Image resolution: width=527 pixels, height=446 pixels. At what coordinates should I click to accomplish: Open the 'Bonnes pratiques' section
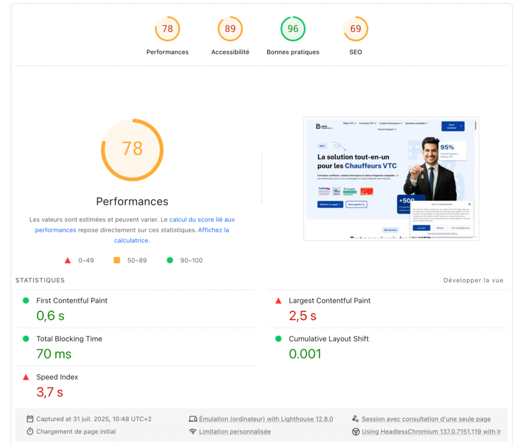[x=293, y=29]
